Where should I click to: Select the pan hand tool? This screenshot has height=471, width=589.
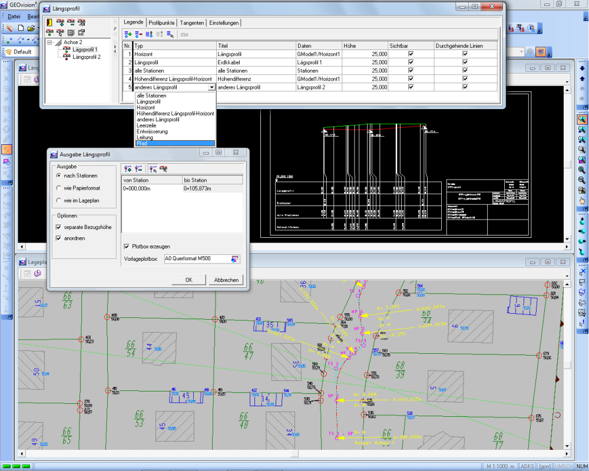pos(582,201)
